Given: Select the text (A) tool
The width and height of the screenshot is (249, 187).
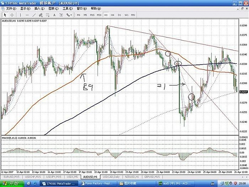Looking at the screenshot, I should point(54,15).
